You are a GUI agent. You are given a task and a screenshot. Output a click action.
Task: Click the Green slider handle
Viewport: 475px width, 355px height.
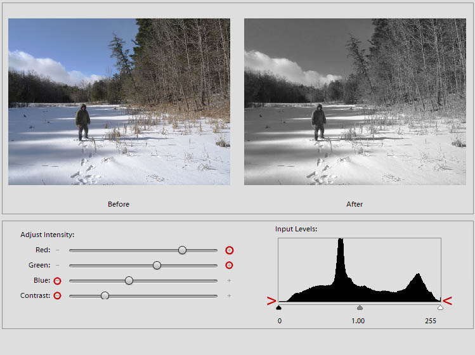(x=157, y=266)
